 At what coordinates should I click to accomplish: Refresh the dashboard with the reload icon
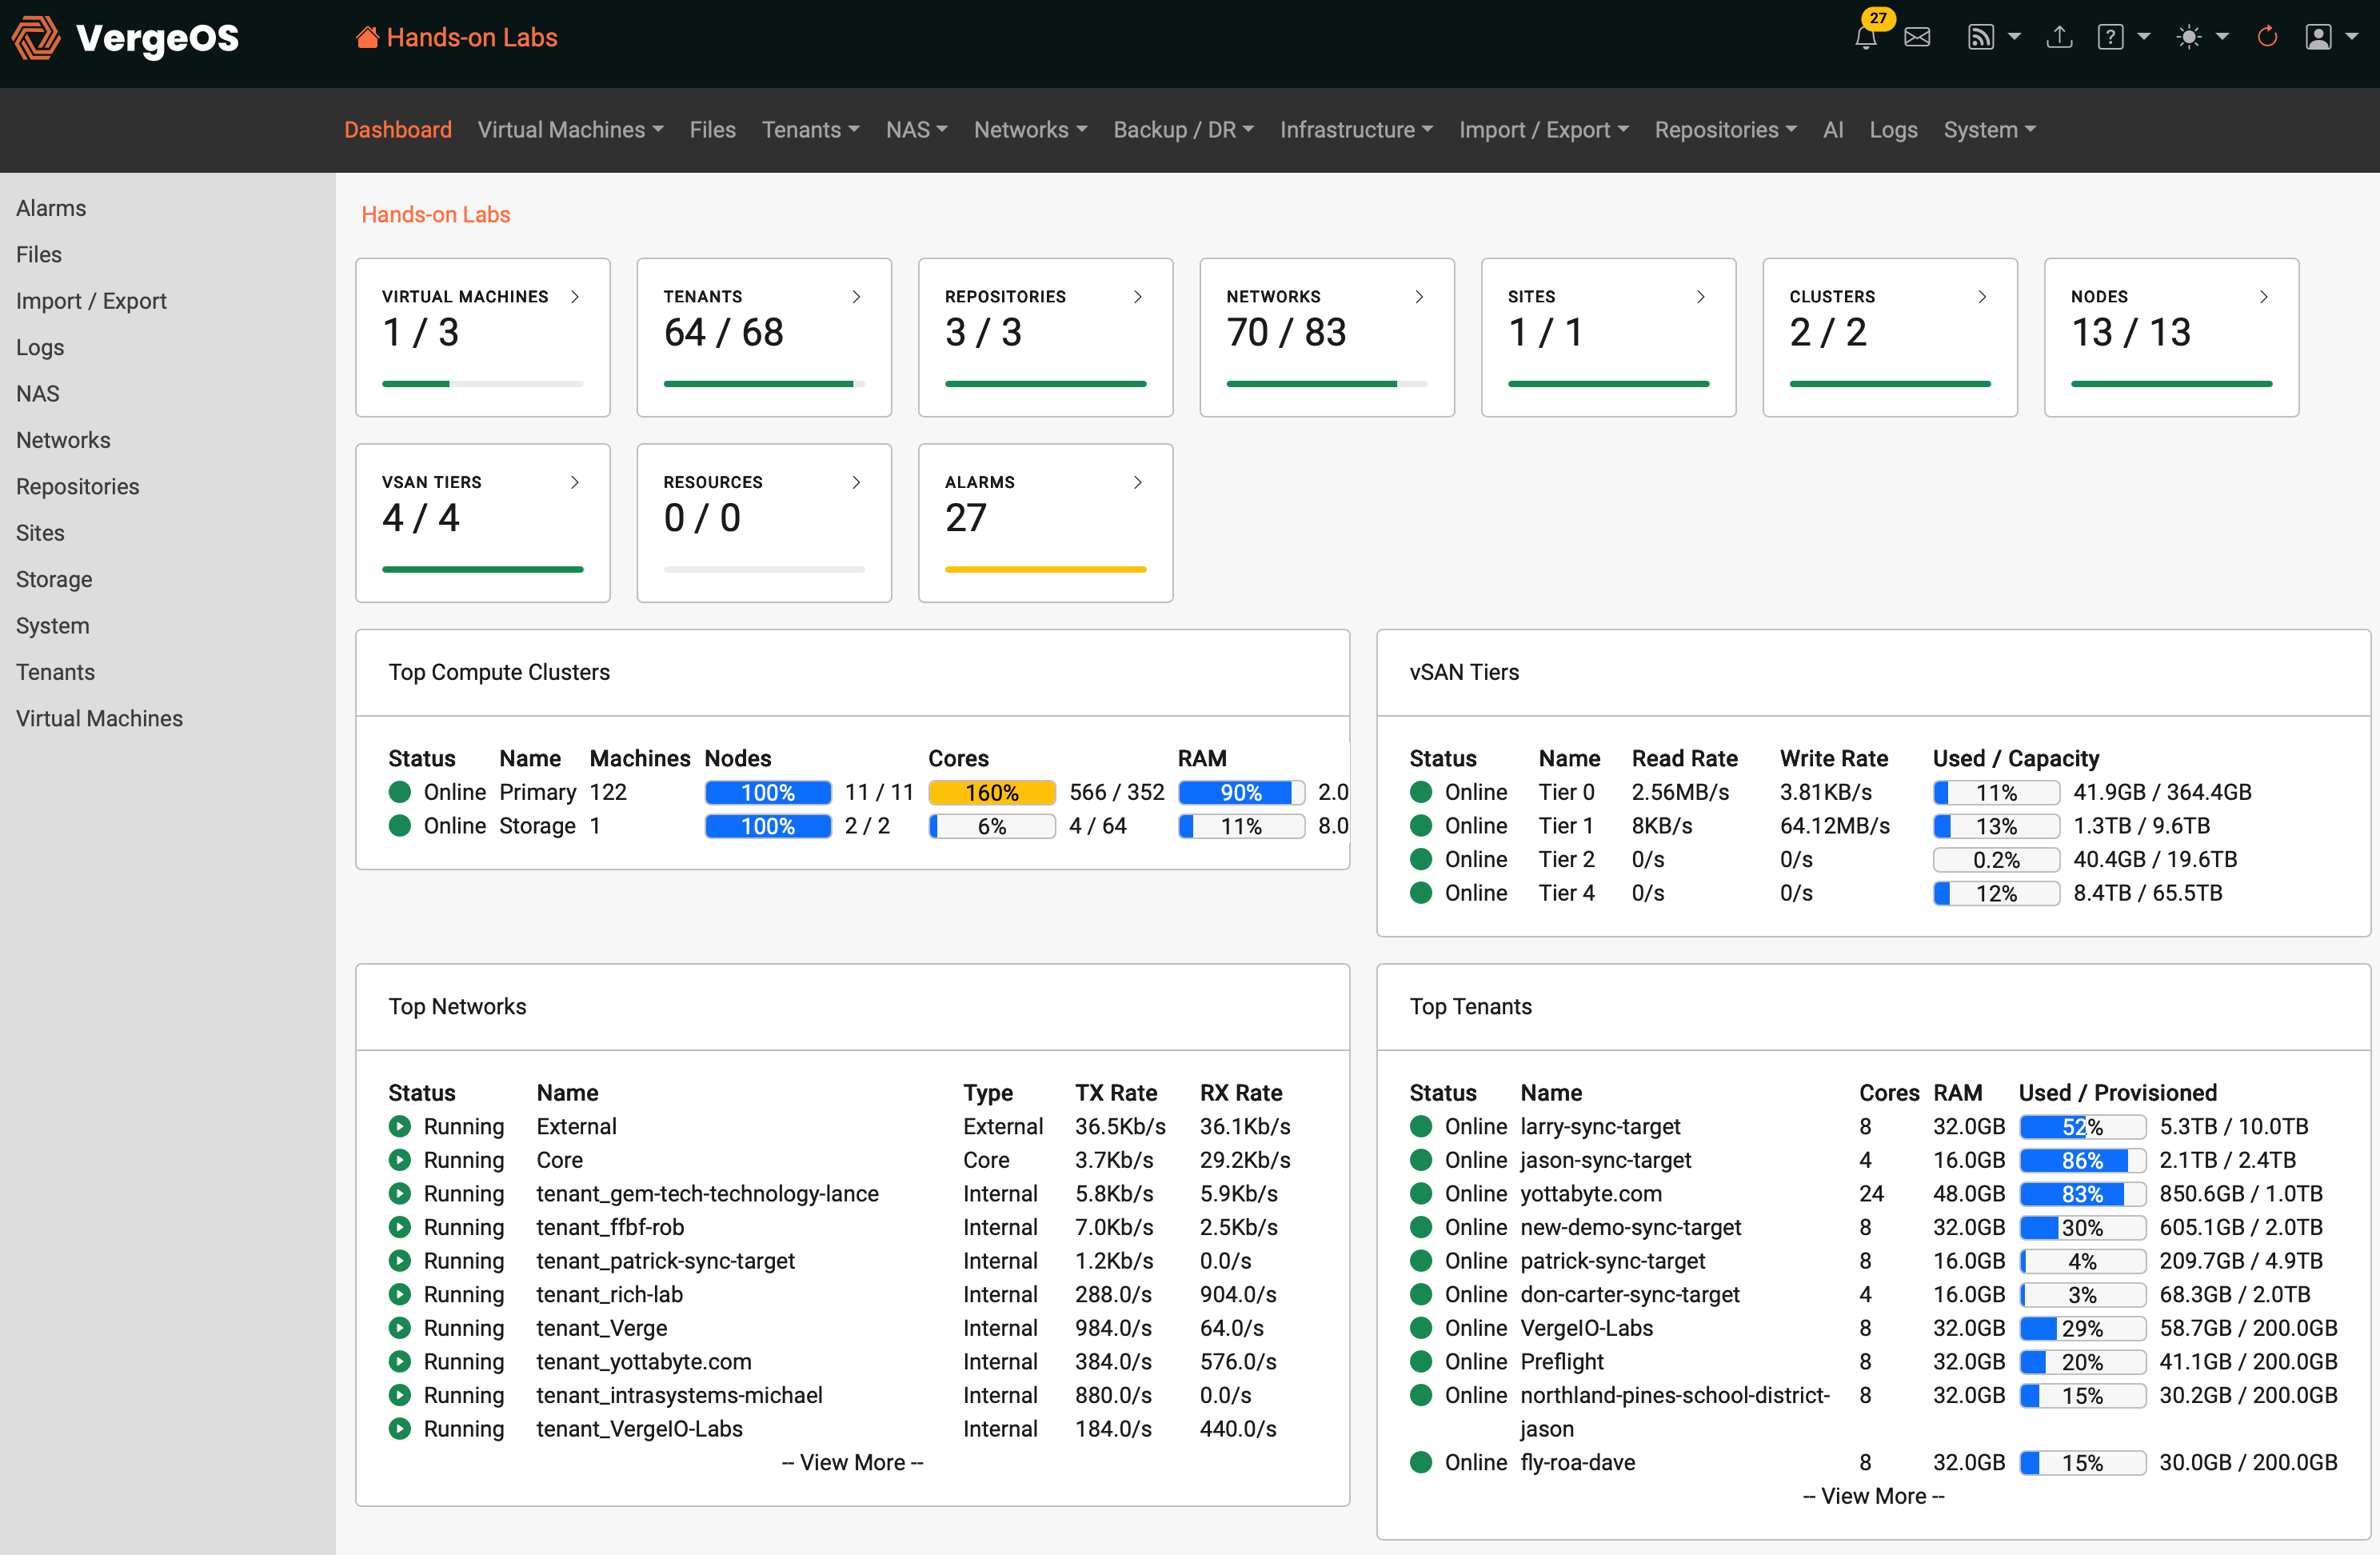2267,37
